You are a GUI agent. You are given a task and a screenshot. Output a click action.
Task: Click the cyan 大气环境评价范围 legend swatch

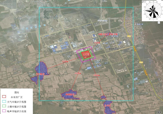pos(4,102)
